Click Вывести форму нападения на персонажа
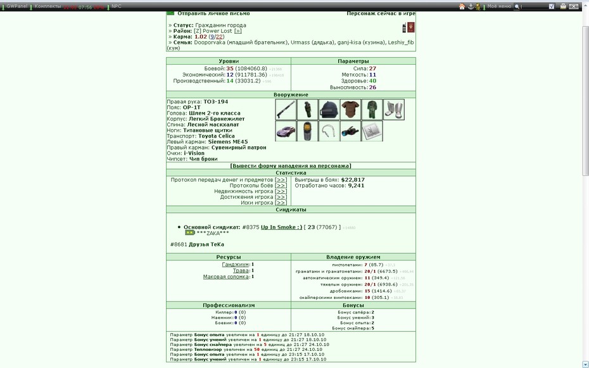 (291, 165)
